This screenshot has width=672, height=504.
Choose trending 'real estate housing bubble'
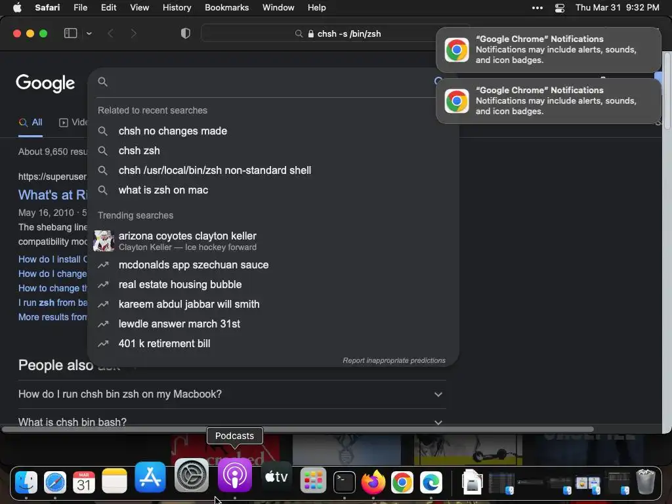coord(272,285)
